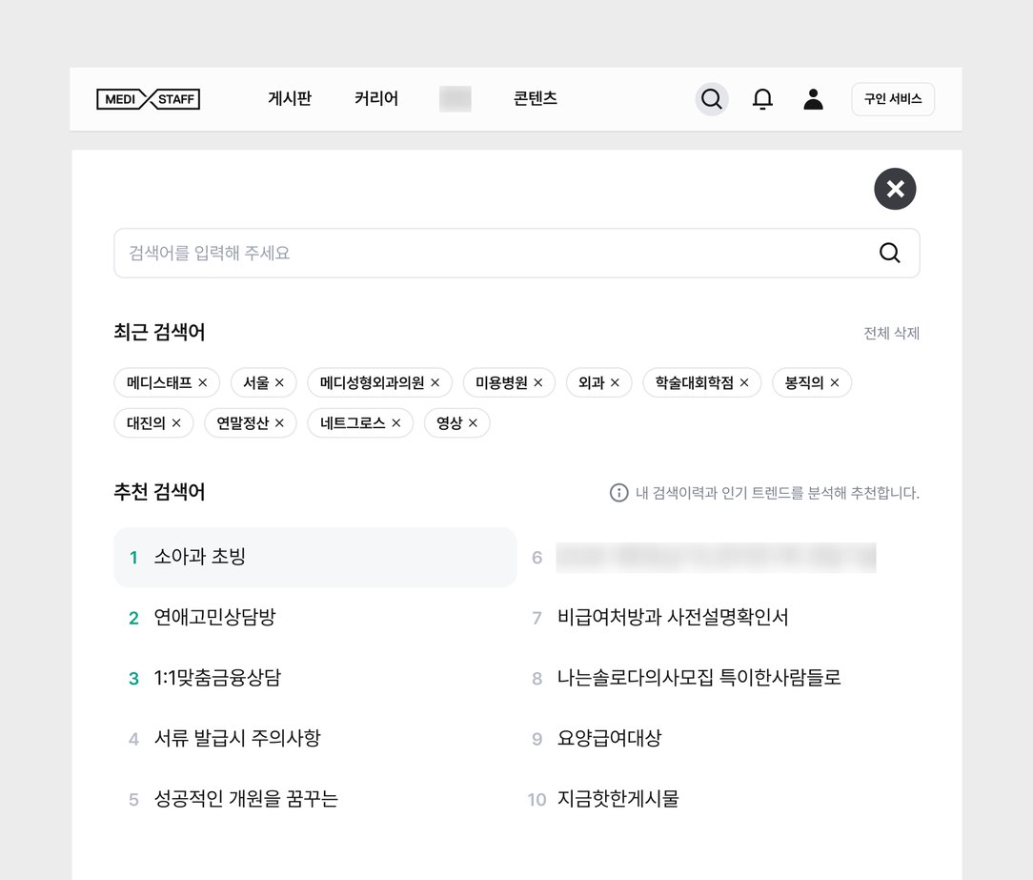This screenshot has height=880, width=1033.
Task: Open notifications bell icon
Action: coord(762,99)
